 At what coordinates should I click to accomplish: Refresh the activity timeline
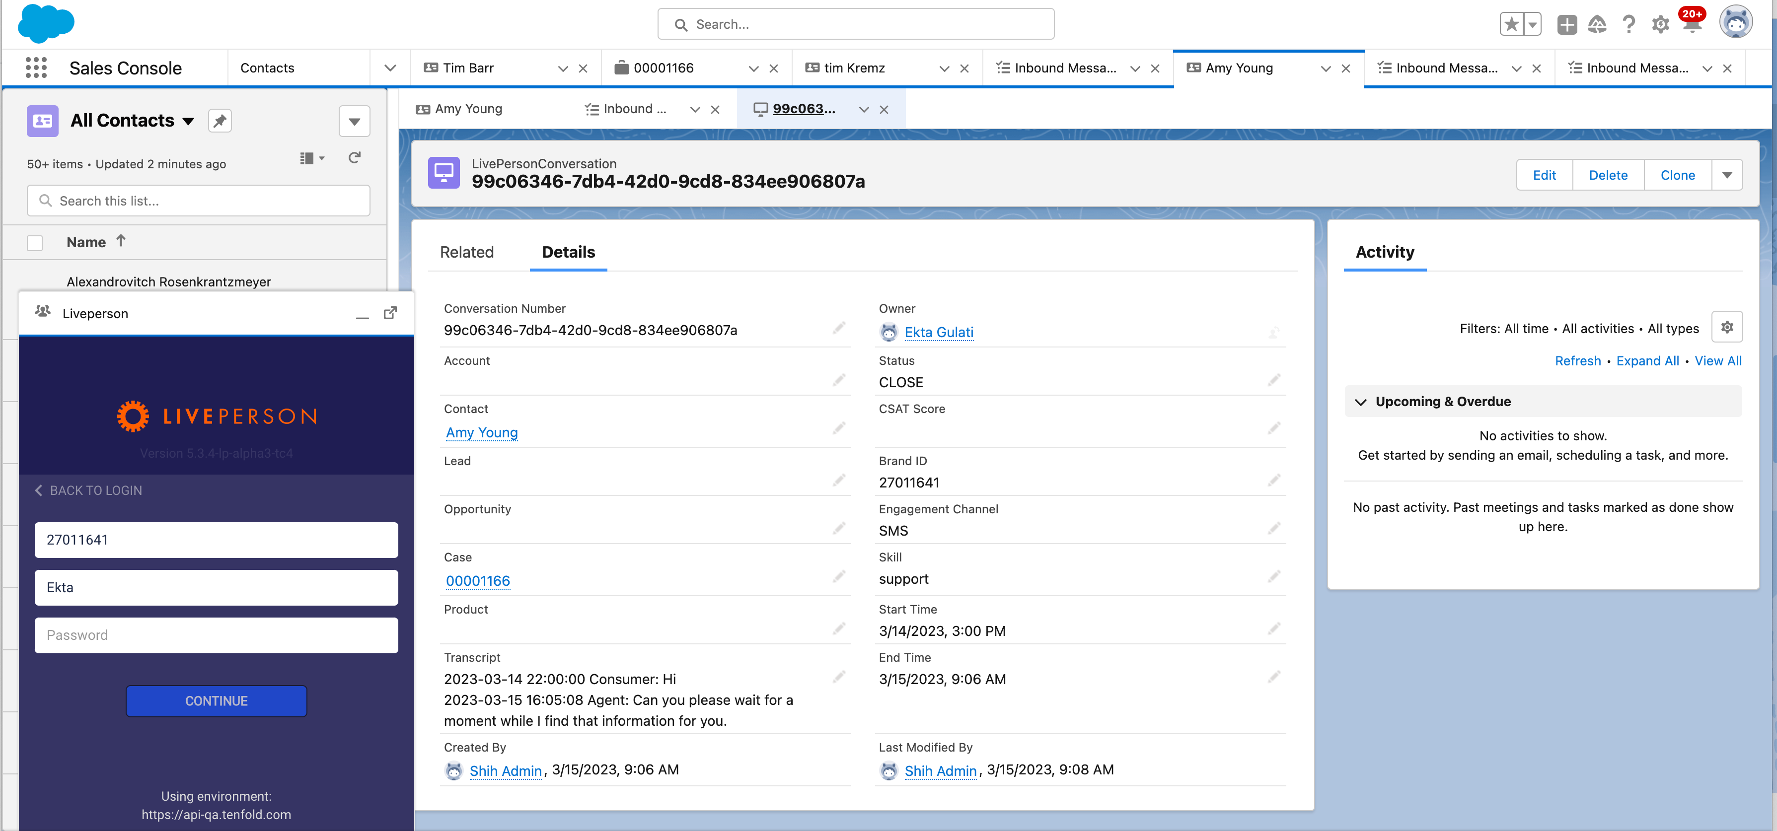[x=1577, y=361]
